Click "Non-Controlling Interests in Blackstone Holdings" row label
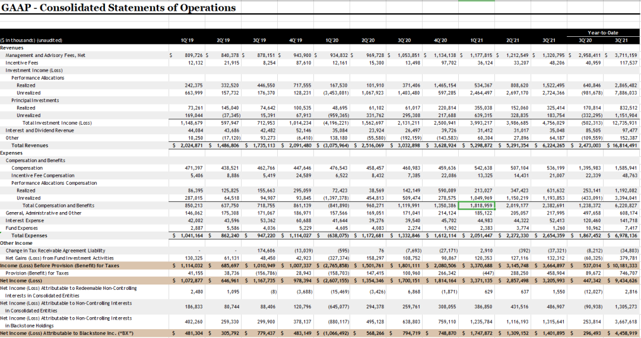This screenshot has width=641, height=338. coord(66,321)
